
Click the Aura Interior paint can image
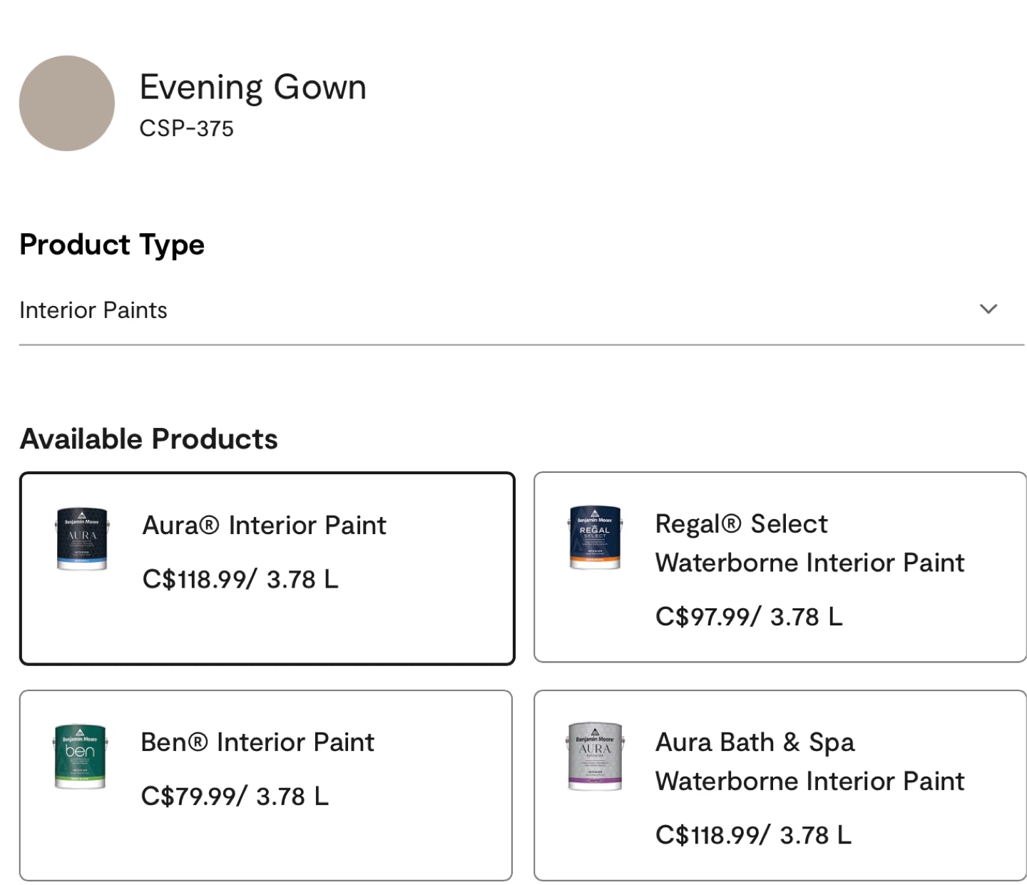82,538
